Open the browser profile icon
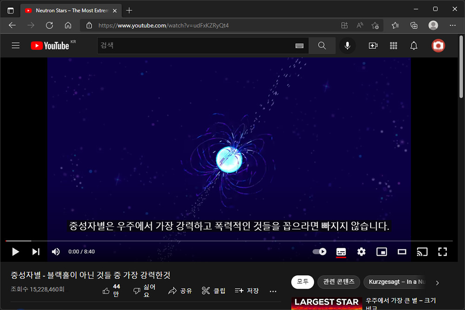The width and height of the screenshot is (465, 310). [x=433, y=26]
